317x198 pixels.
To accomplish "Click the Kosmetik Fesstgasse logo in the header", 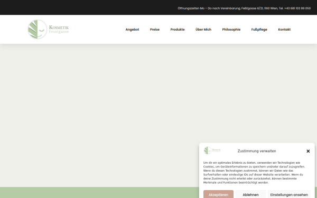I will [48, 29].
